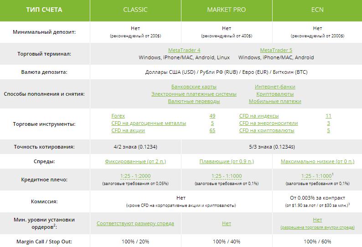The height and width of the screenshot is (247, 362).
Task: Click CFD на драгоценные металлы link
Action: 149,123
